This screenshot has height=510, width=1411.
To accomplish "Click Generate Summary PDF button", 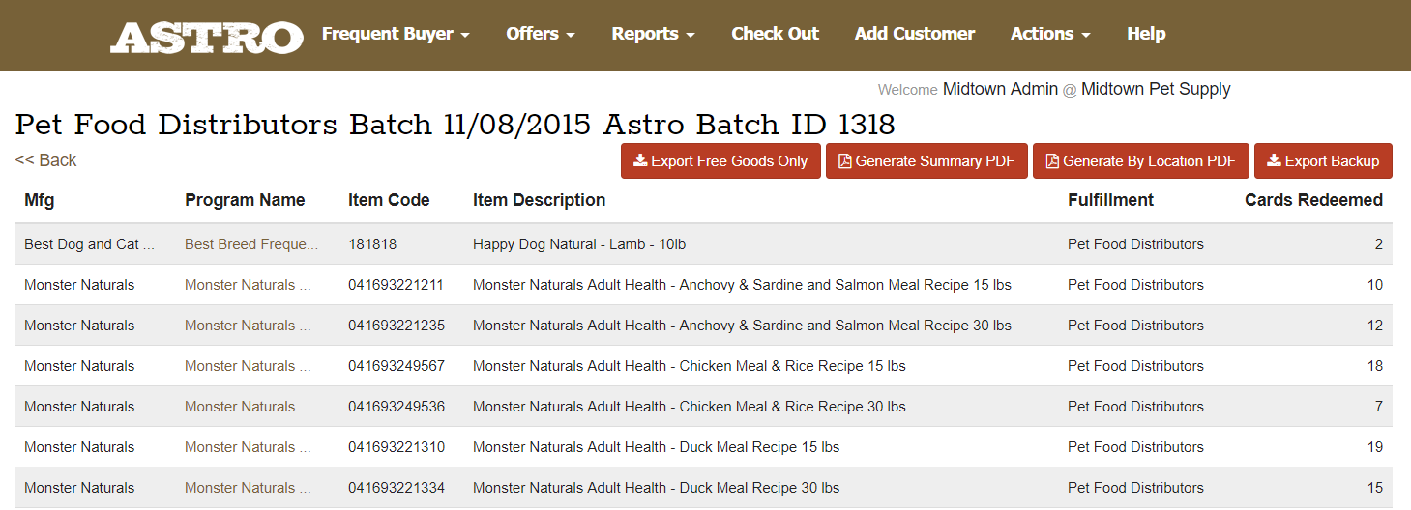I will point(926,161).
